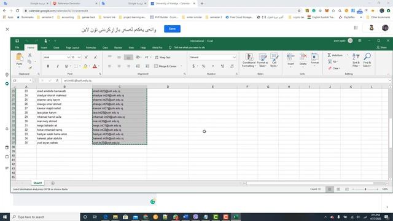
Task: Click the Delete cells button
Action: 303,60
